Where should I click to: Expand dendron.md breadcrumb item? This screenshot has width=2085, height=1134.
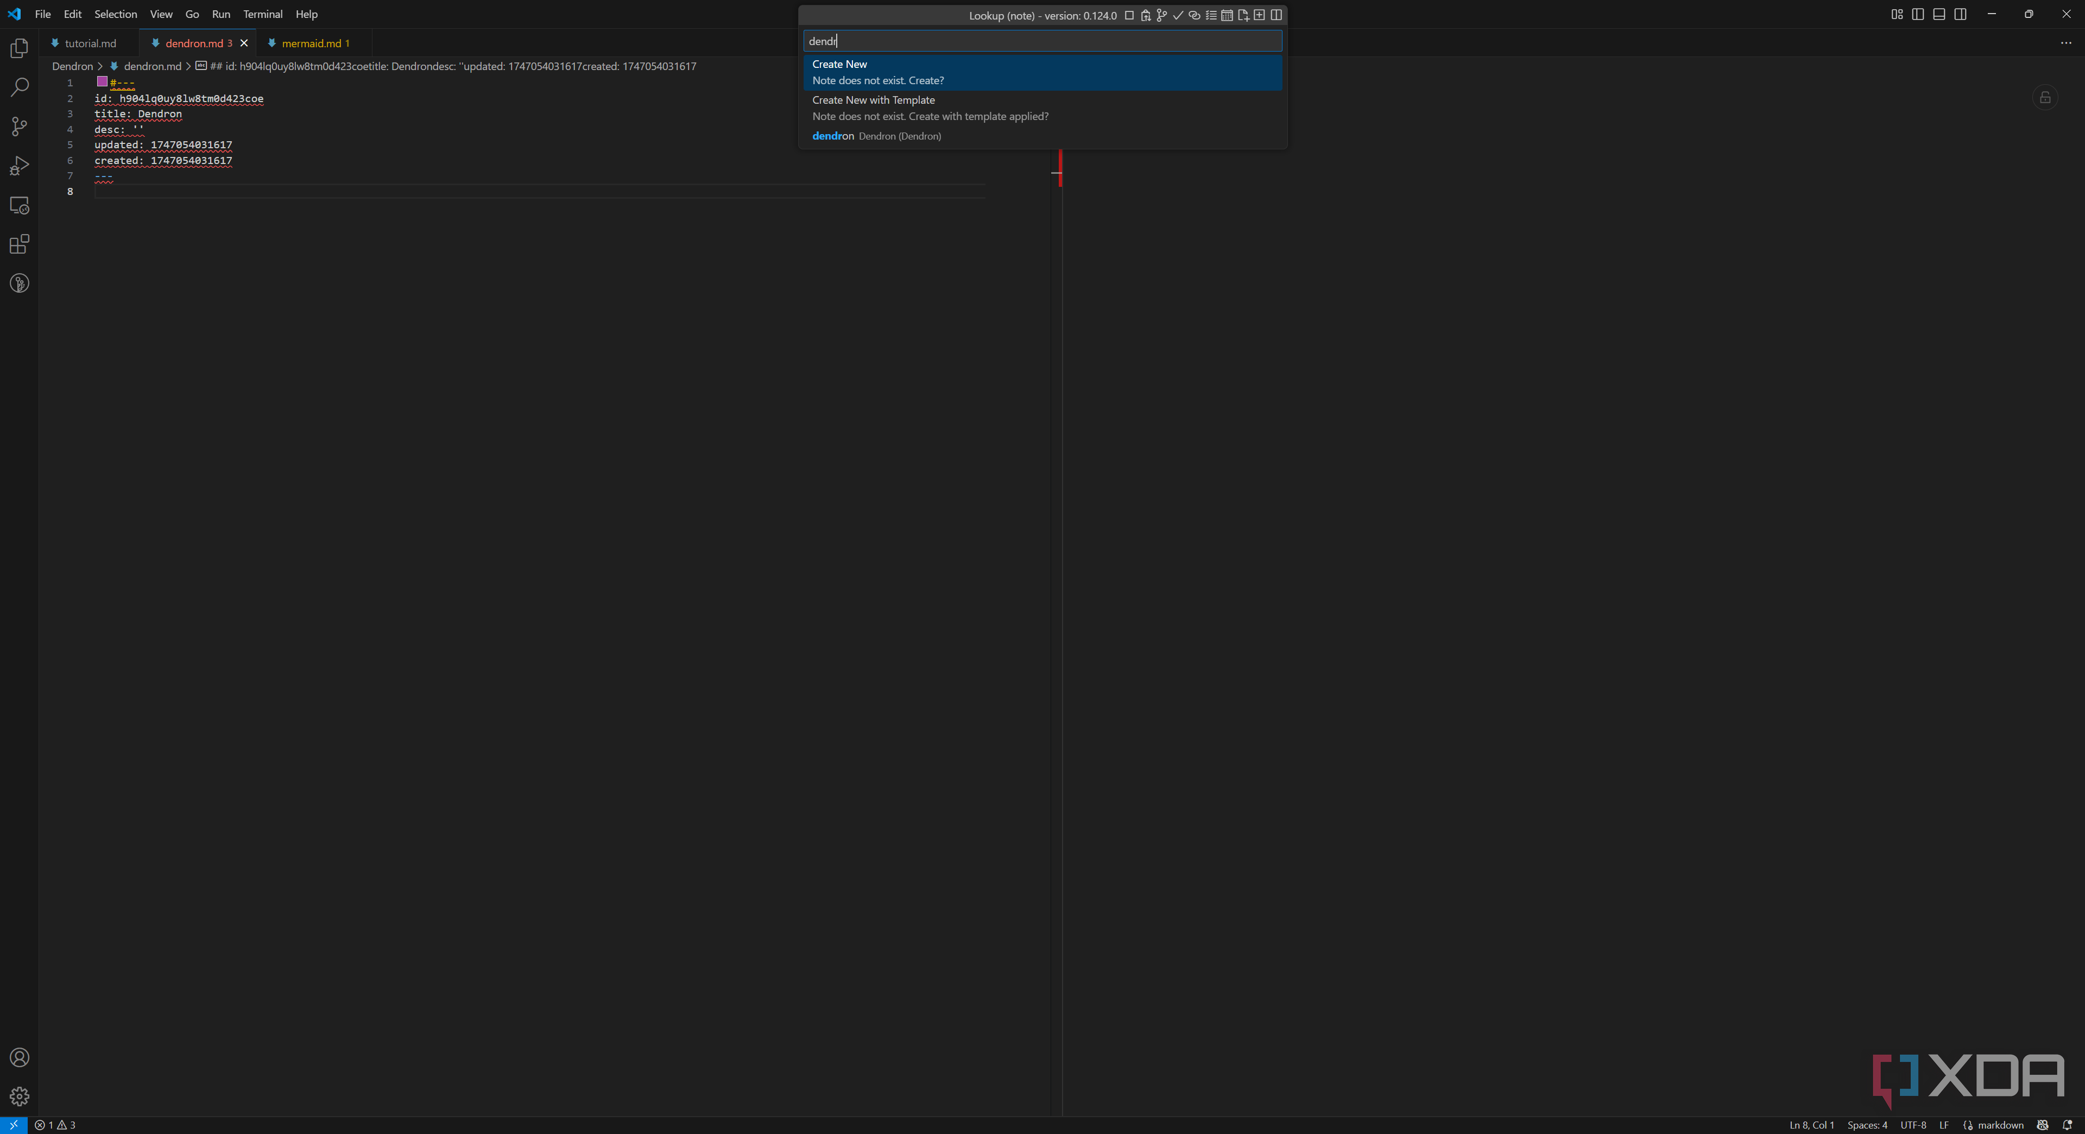click(x=152, y=66)
